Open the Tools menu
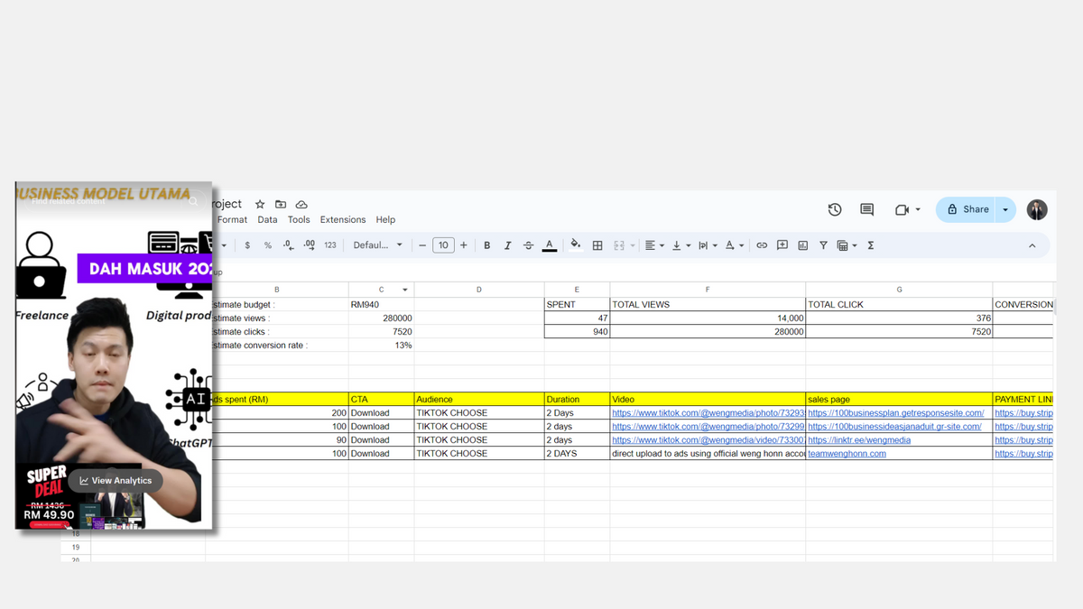Viewport: 1083px width, 609px height. pyautogui.click(x=299, y=219)
